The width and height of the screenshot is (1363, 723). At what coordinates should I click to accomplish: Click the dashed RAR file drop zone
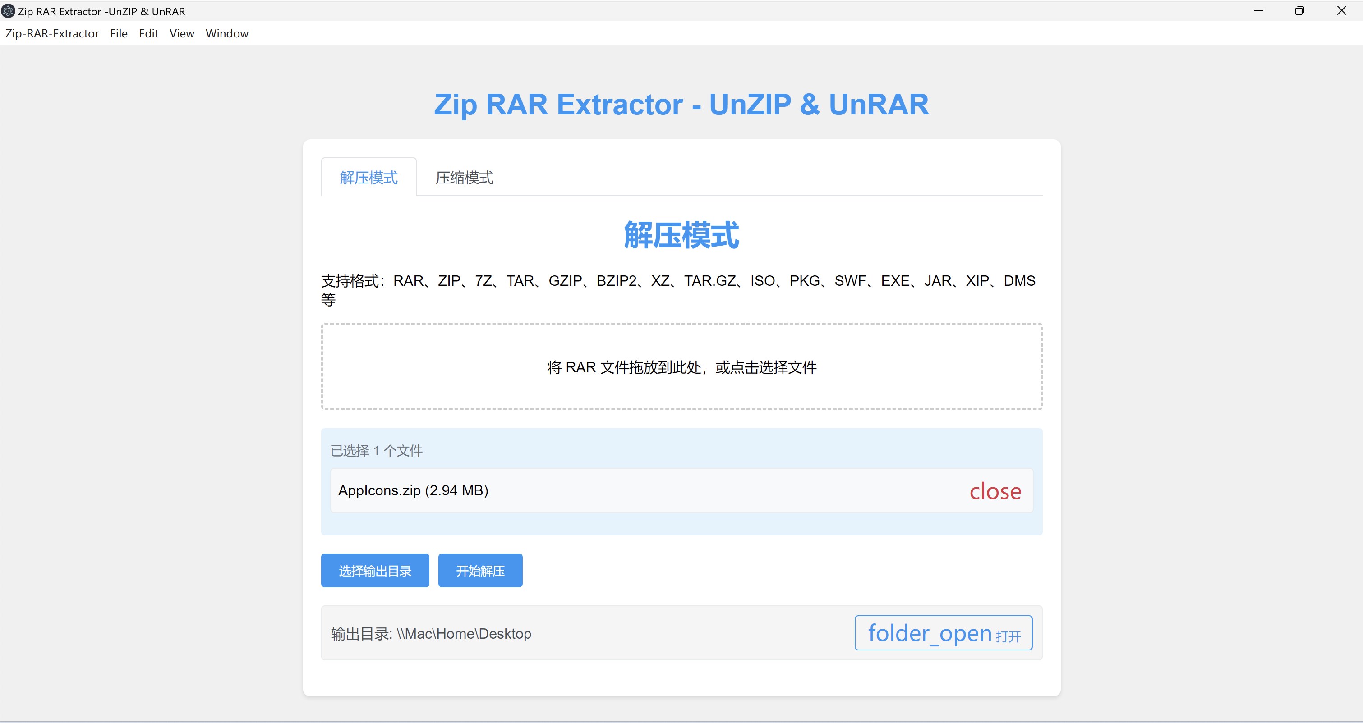[x=681, y=366]
